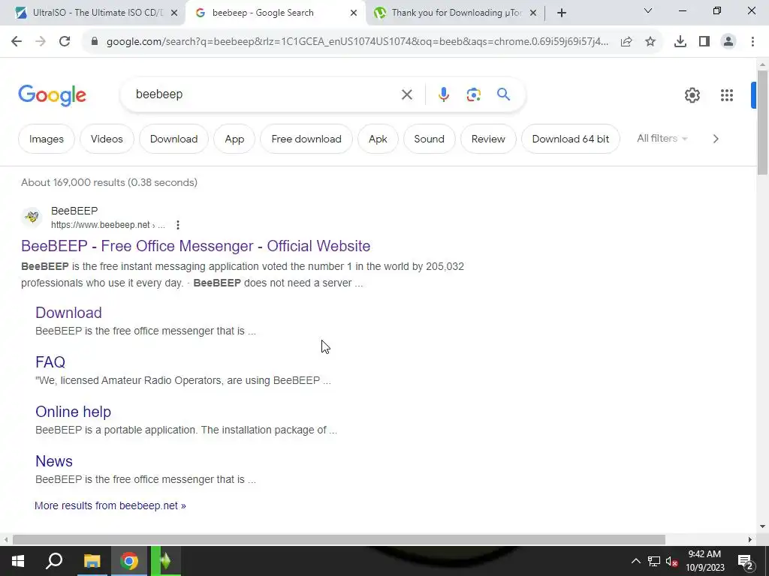Clear the search box text
The image size is (769, 576).
406,94
